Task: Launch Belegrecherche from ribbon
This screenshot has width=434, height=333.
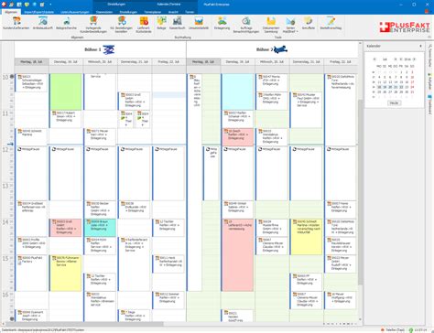Action: (x=66, y=23)
